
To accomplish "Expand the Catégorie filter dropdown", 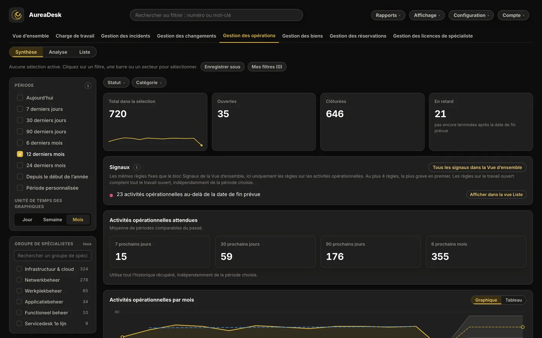I will click(x=149, y=83).
